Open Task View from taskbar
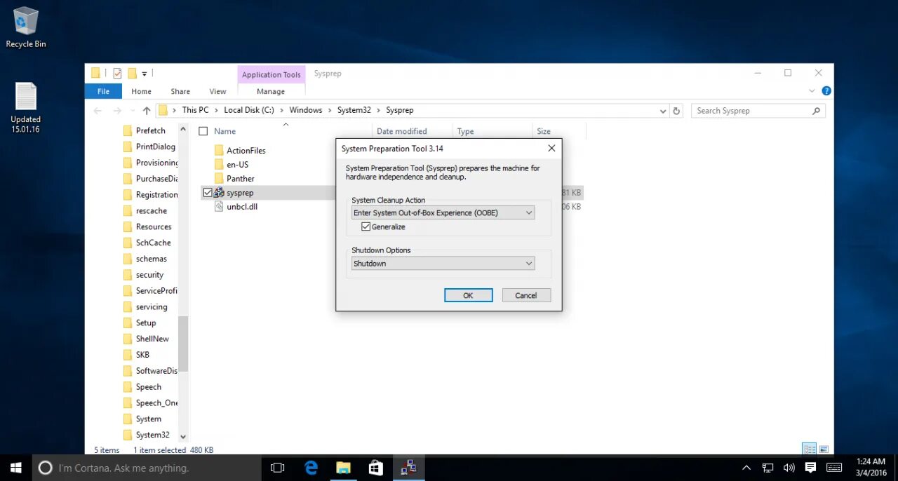 click(x=277, y=468)
